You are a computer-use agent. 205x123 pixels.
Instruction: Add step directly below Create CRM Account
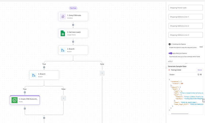(25, 108)
